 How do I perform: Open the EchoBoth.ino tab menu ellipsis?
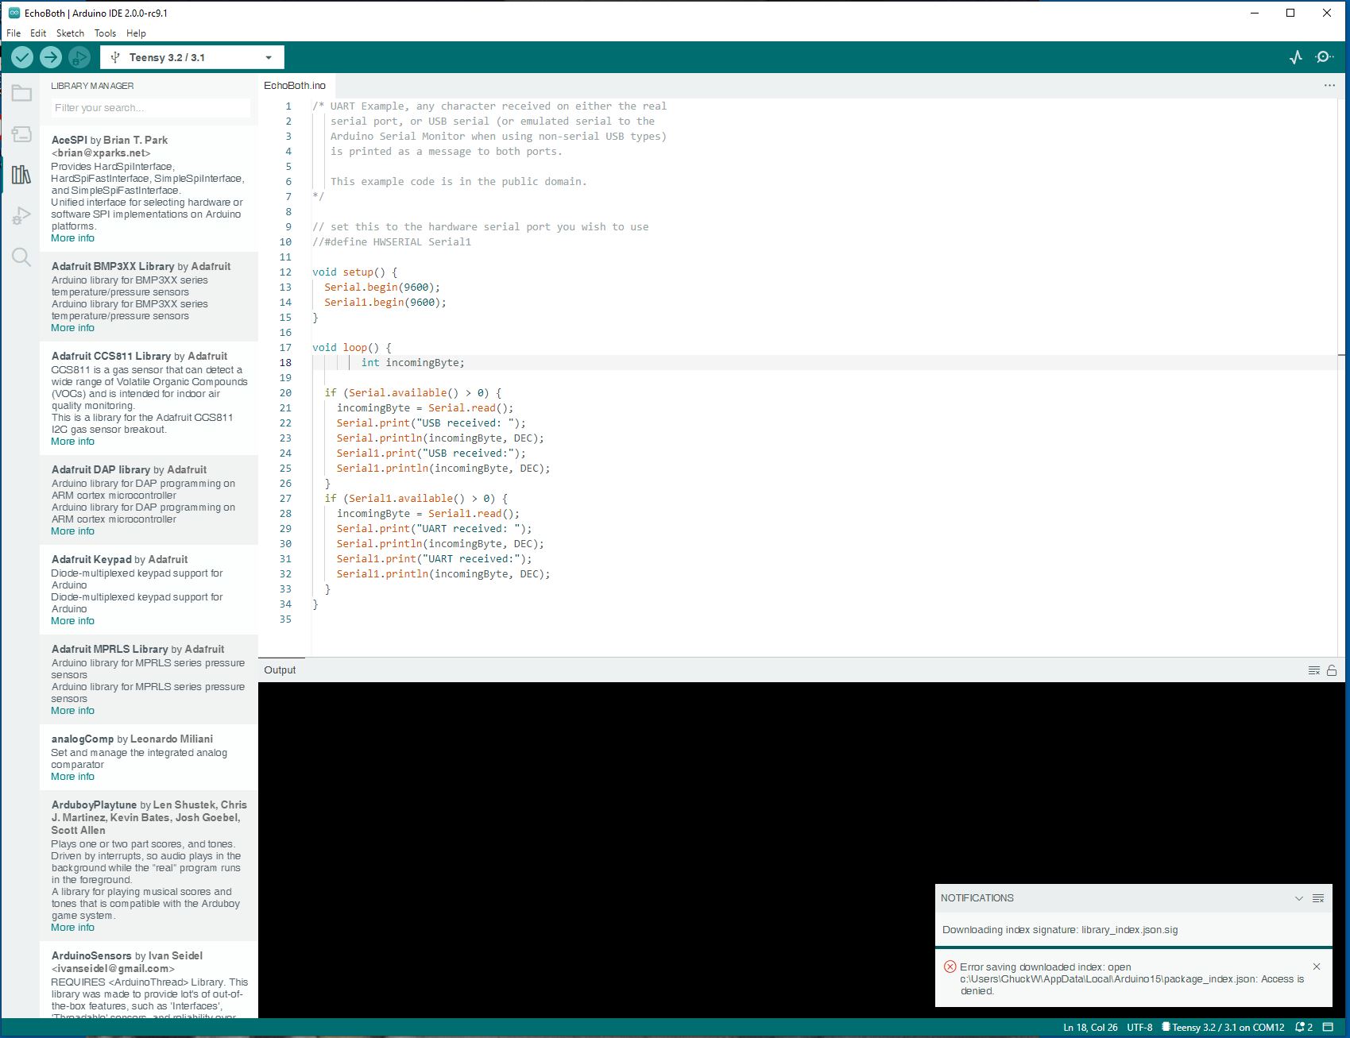point(1329,84)
